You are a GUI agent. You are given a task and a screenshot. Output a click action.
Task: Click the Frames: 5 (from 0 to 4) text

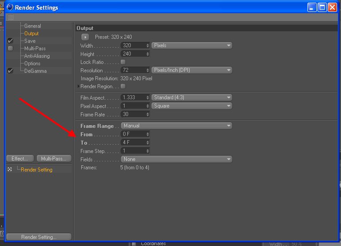point(115,168)
